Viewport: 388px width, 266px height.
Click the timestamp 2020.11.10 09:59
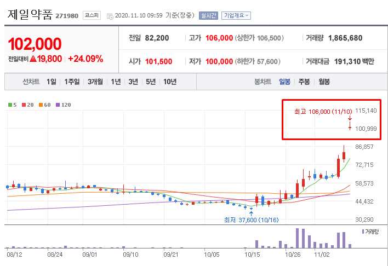tap(139, 15)
